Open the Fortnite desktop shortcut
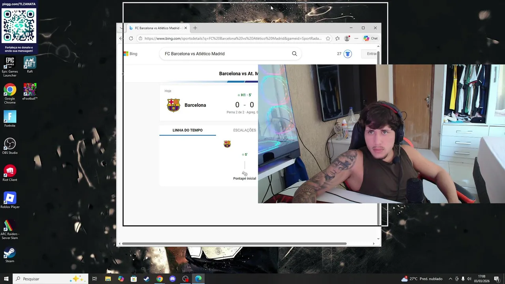Viewport: 505px width, 284px height. coord(10,119)
